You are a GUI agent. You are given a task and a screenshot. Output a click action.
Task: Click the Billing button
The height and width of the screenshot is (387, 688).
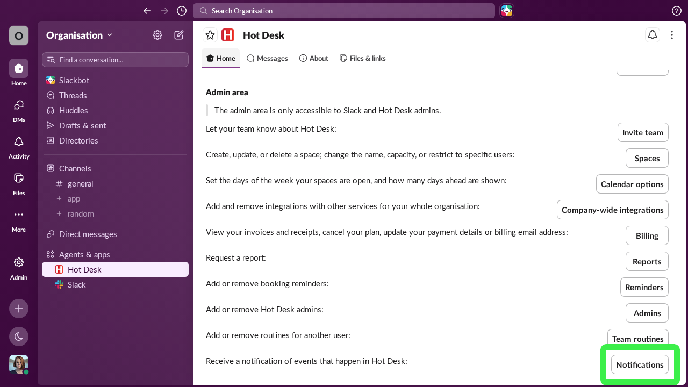click(x=647, y=235)
